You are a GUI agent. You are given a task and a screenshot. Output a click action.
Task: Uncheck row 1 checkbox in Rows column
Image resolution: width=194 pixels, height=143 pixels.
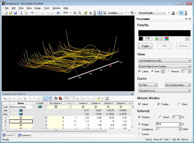click(21, 118)
